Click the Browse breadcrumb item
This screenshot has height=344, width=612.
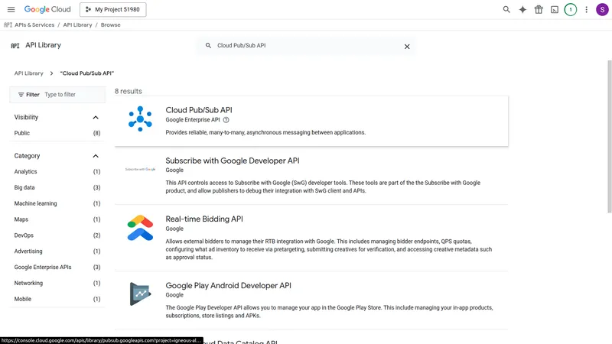[x=110, y=24]
